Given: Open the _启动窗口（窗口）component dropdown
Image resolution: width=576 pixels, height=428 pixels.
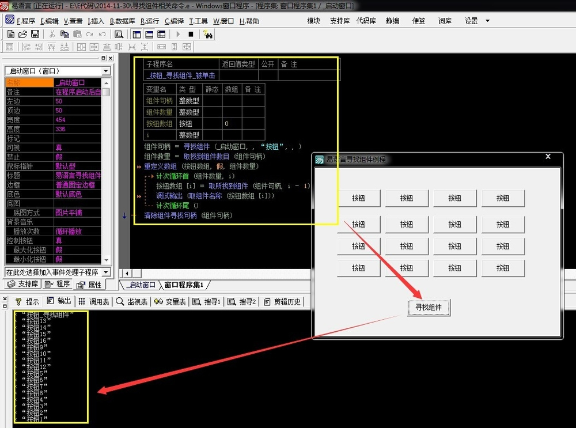Looking at the screenshot, I should pyautogui.click(x=105, y=71).
